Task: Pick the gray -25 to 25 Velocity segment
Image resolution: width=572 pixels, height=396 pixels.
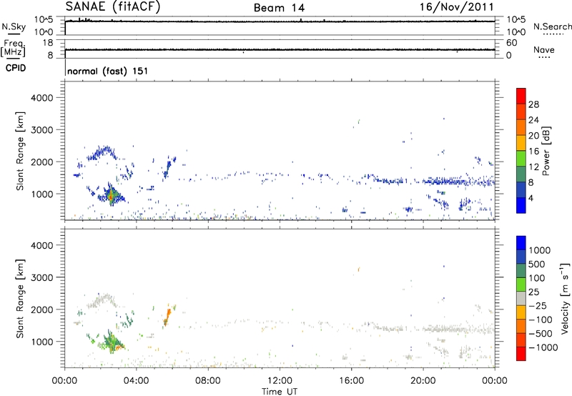Action: pyautogui.click(x=521, y=298)
